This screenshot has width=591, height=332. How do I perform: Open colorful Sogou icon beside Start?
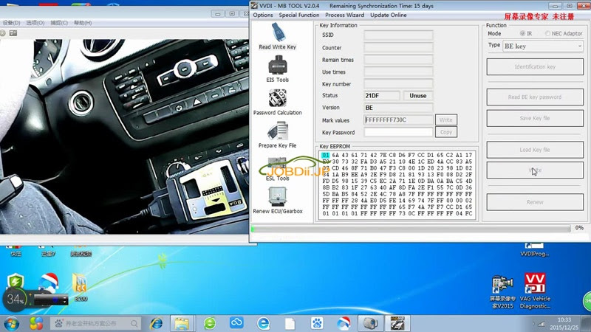(36, 323)
